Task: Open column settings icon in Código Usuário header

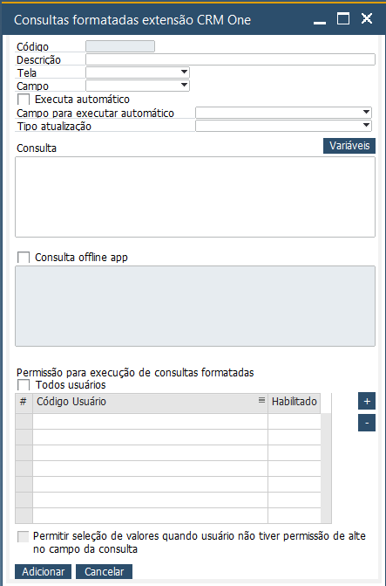Action: (261, 400)
